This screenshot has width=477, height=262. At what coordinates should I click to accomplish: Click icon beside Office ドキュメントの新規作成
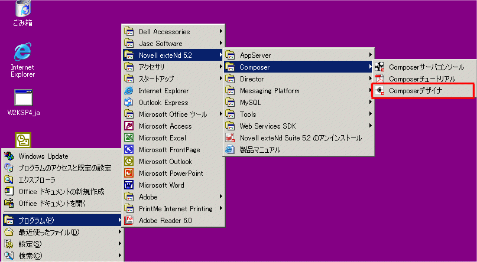pos(9,192)
